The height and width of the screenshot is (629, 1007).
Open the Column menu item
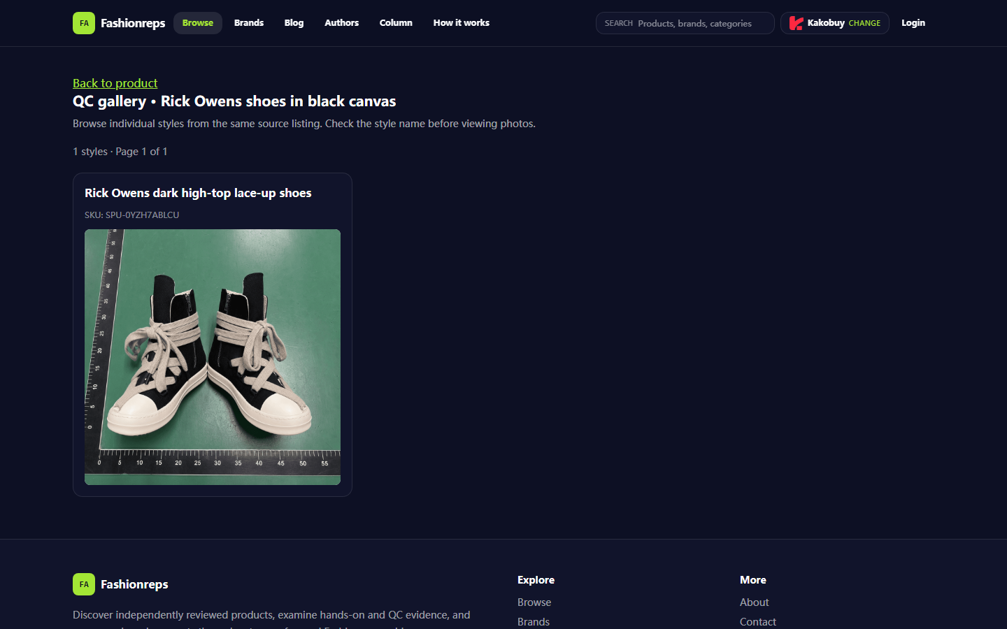point(396,23)
